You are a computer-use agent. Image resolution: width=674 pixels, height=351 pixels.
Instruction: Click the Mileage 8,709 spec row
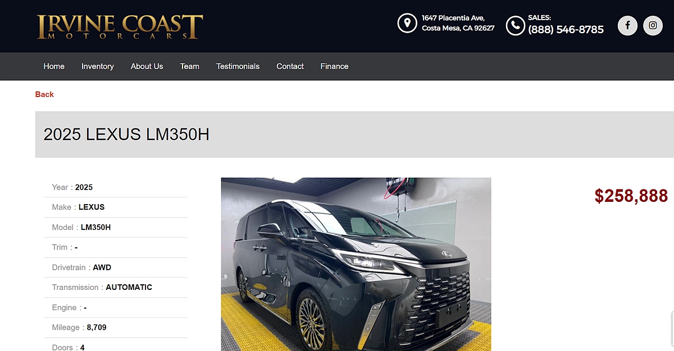(x=115, y=327)
